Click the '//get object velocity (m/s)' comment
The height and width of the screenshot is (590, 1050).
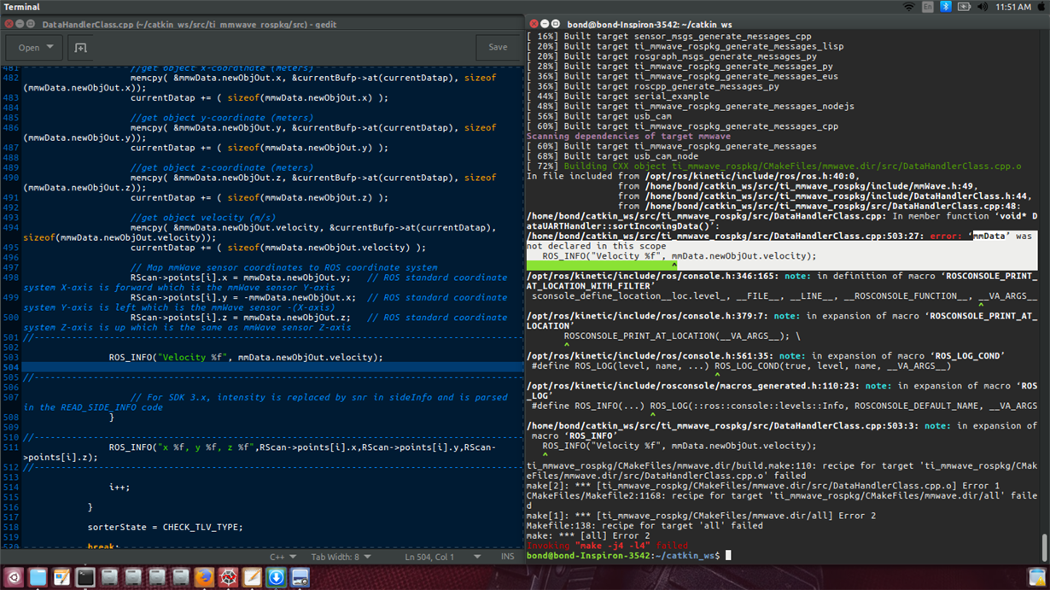point(202,218)
